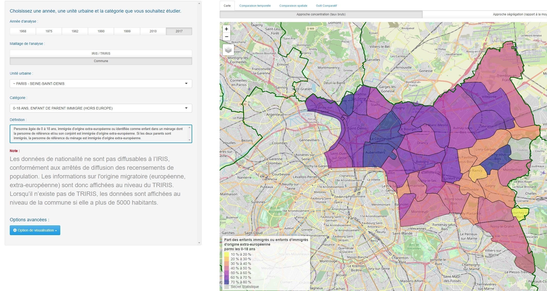Open the map layers control
The image size is (547, 291).
coord(228,50)
